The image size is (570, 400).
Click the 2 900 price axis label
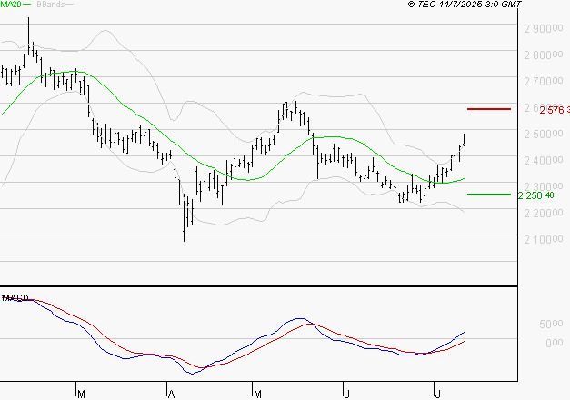[x=544, y=29]
